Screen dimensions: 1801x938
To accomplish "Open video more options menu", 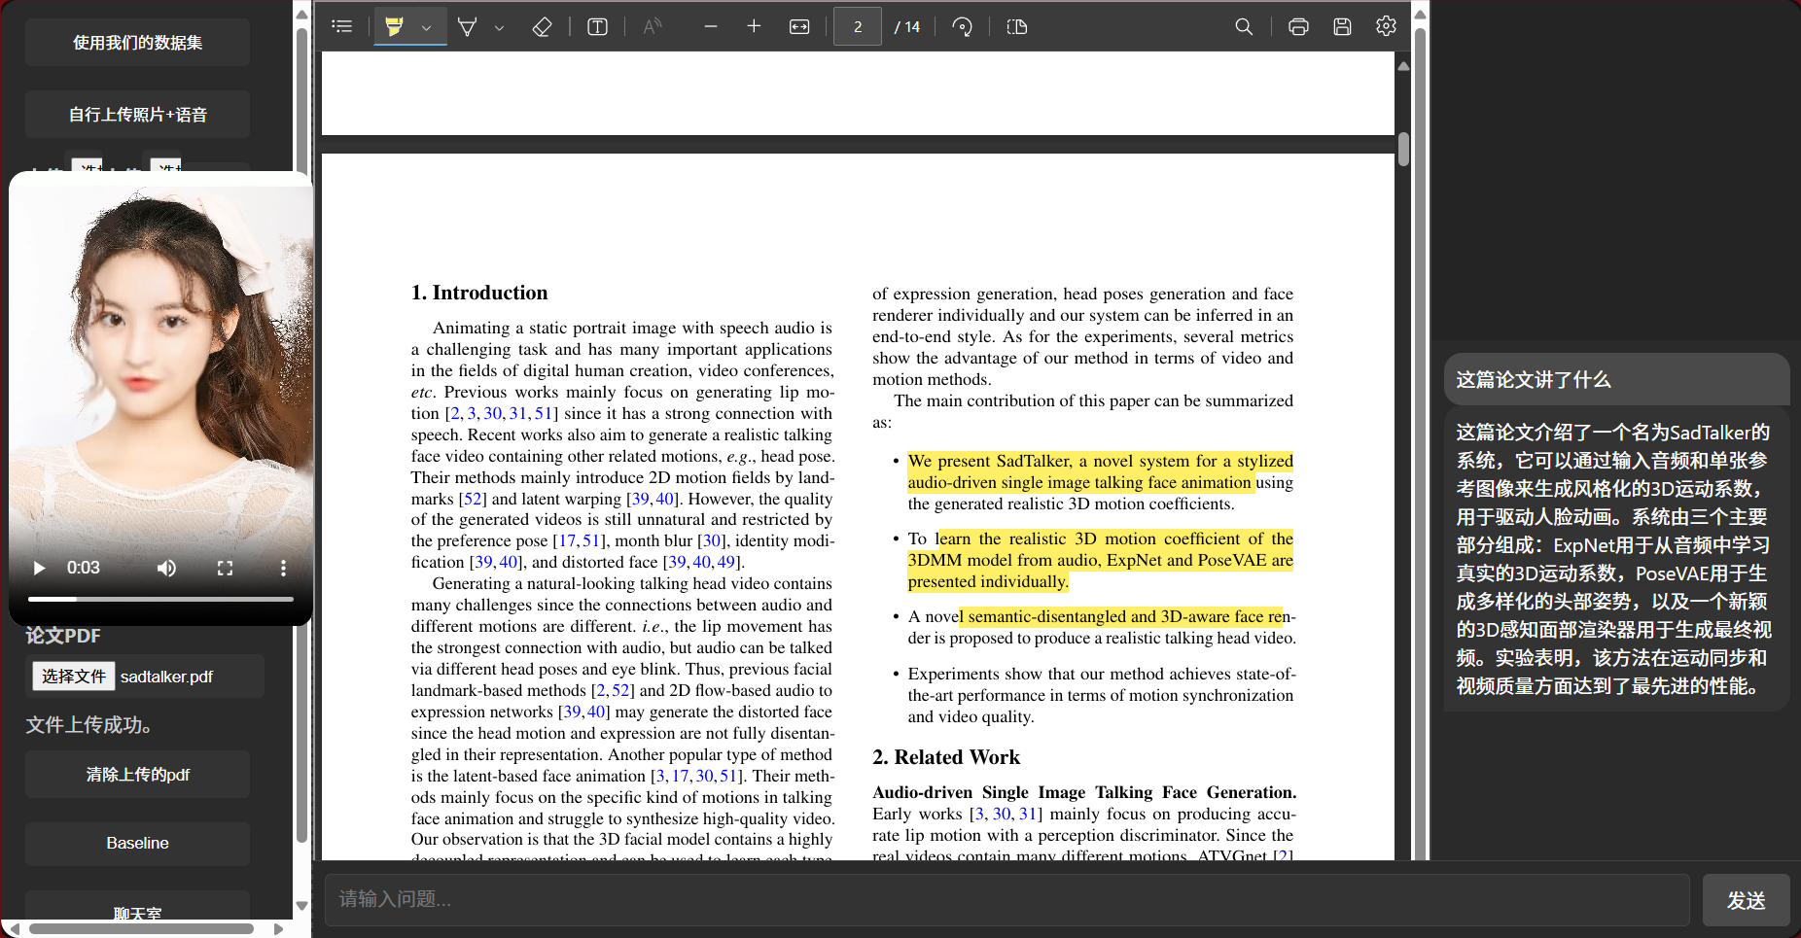I will 283,568.
